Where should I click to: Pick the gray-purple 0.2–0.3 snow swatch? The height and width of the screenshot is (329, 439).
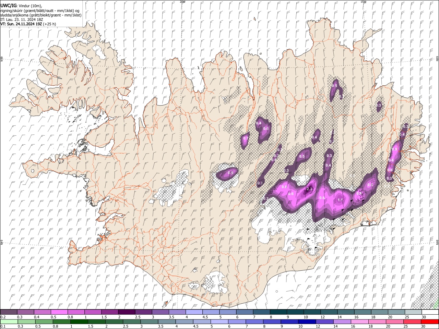pyautogui.click(x=9, y=312)
